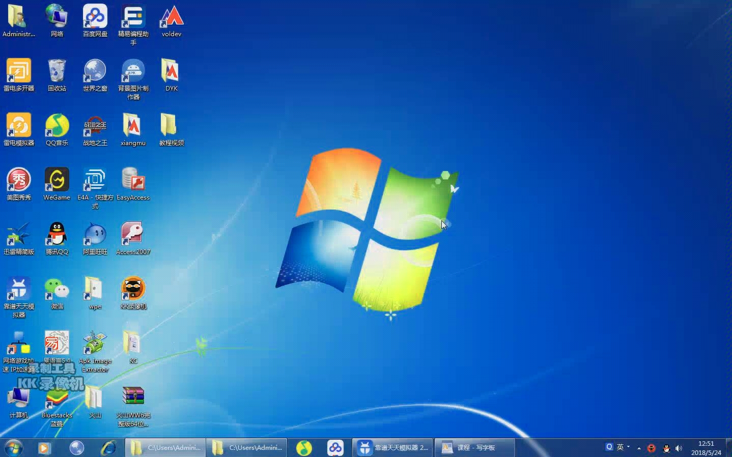Select the EasyAccess desktop icon

coord(133,184)
